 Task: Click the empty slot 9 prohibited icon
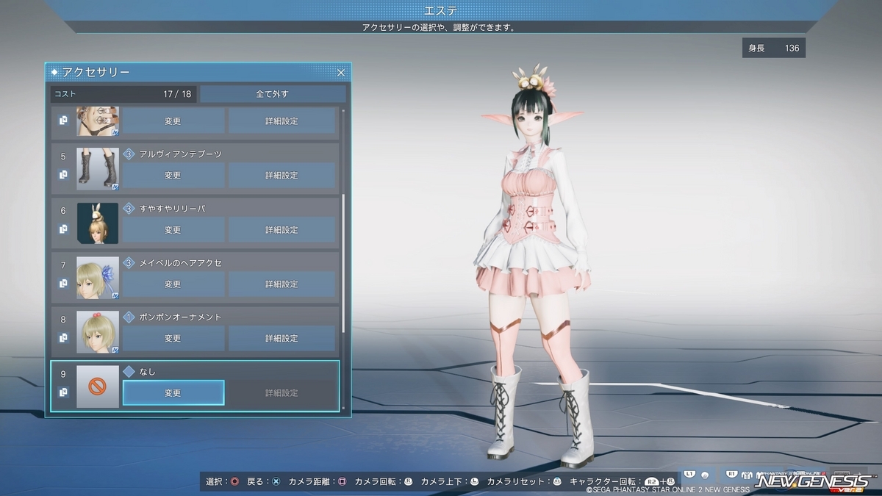coord(98,387)
